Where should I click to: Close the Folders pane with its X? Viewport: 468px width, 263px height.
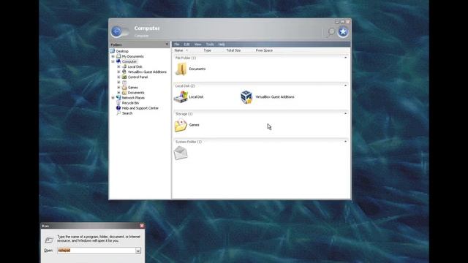(x=167, y=45)
